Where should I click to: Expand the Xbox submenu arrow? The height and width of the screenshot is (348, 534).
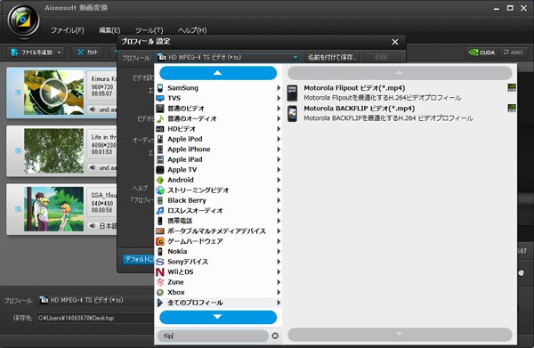pyautogui.click(x=279, y=292)
